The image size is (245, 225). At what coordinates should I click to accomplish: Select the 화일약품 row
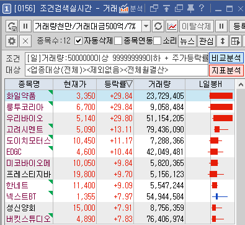pyautogui.click(x=120, y=96)
